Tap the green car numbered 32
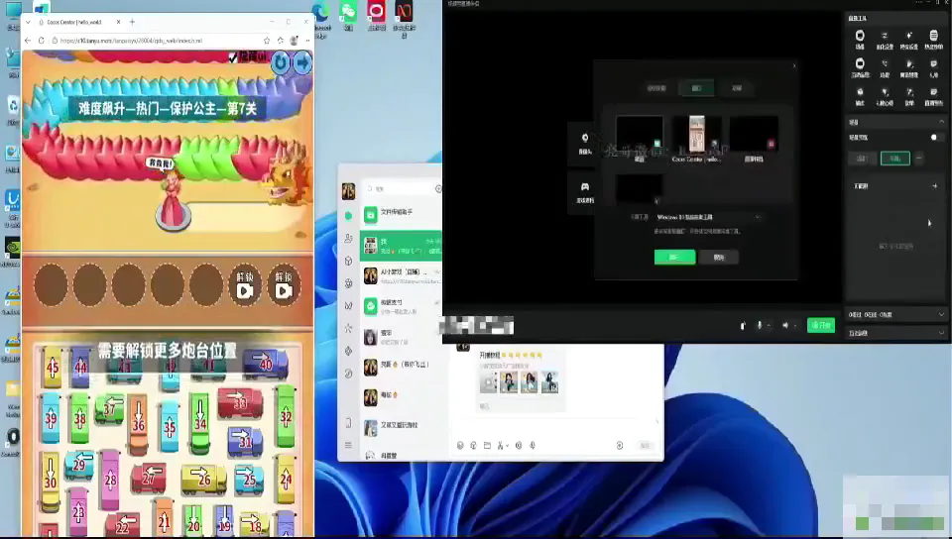The height and width of the screenshot is (539, 952). pyautogui.click(x=286, y=416)
